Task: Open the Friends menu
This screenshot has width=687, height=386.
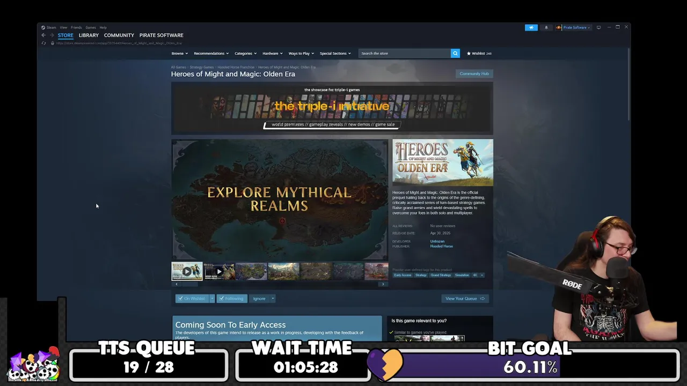Action: click(x=76, y=27)
